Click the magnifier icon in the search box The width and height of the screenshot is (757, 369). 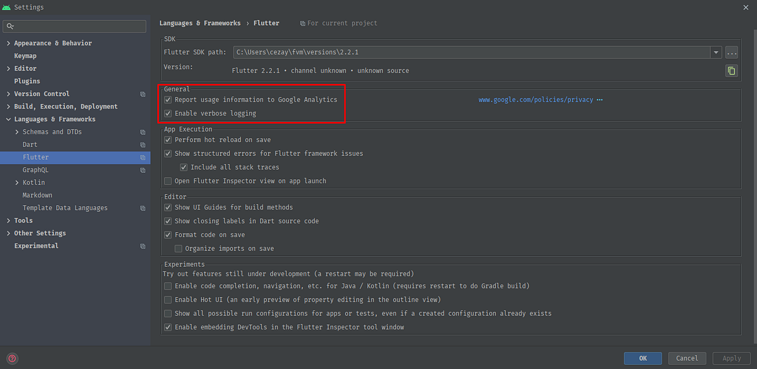10,26
